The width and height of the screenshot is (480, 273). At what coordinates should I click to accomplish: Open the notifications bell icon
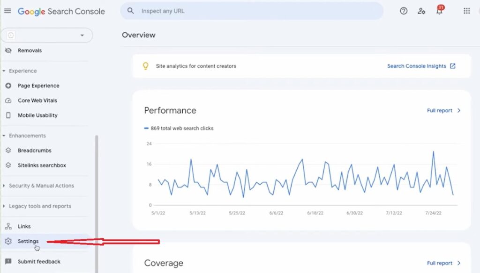point(440,10)
